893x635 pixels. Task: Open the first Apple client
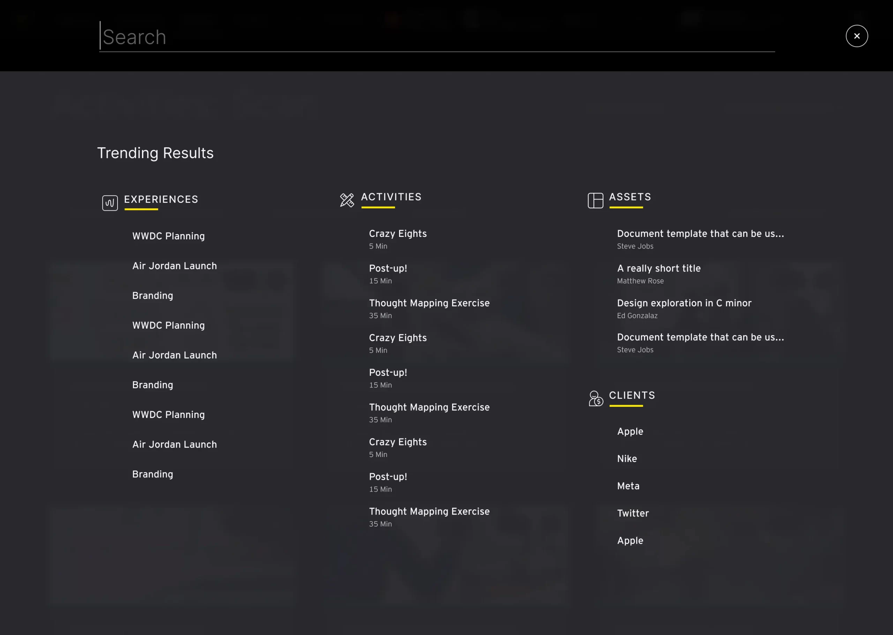pyautogui.click(x=630, y=431)
